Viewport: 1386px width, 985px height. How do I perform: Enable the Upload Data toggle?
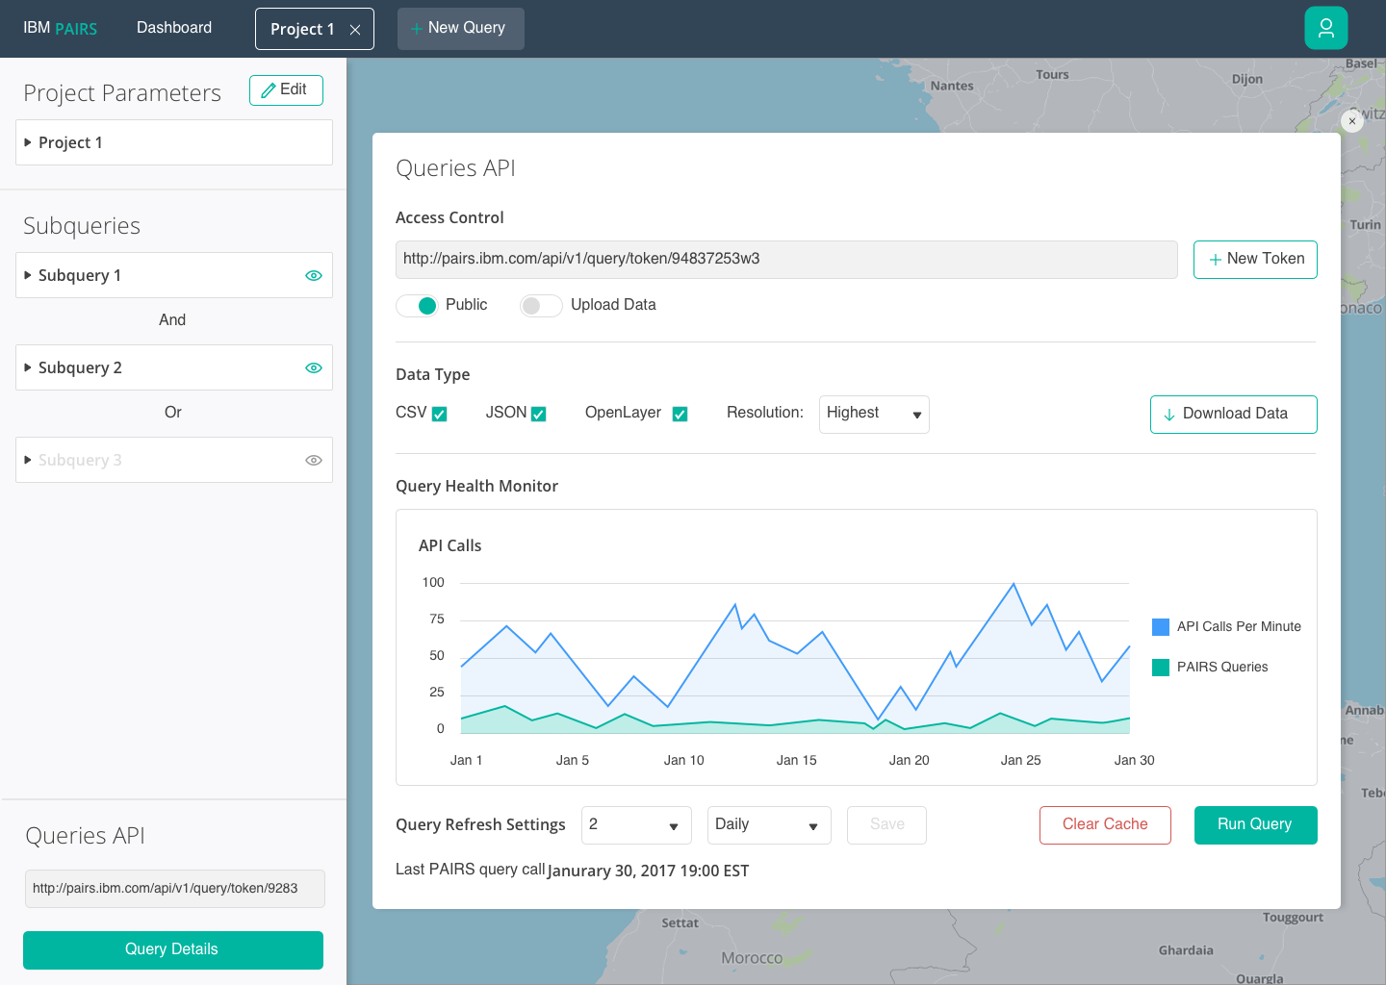pyautogui.click(x=540, y=305)
